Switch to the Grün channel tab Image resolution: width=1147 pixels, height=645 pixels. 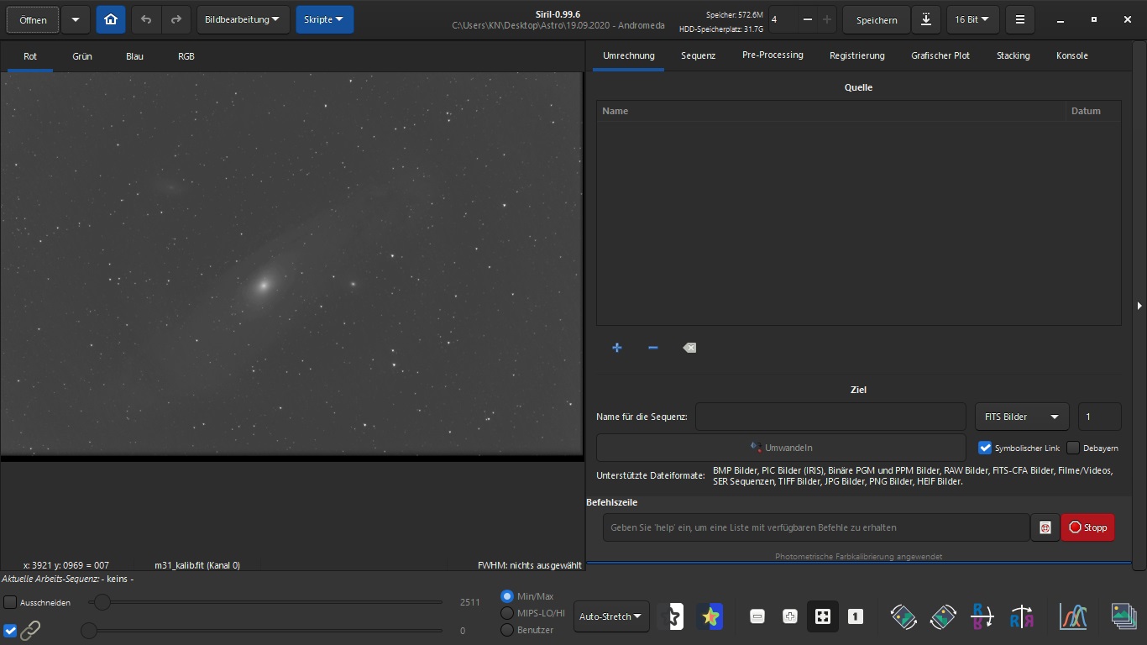82,56
